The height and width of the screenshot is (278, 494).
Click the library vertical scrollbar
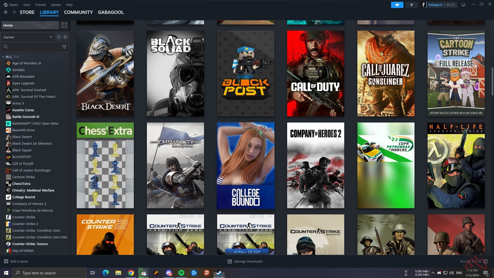[x=492, y=81]
